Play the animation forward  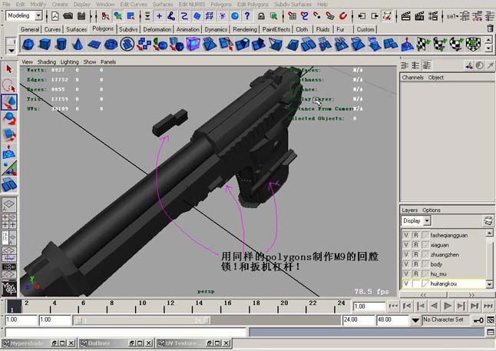(448, 306)
